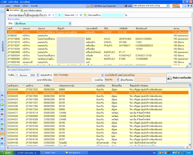Click the ซีเรียลนัมเบอร์ column header
The image size is (193, 155).
pos(154,29)
